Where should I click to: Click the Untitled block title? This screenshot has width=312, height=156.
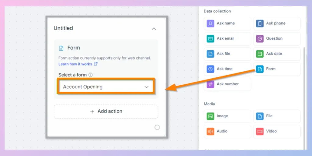(63, 28)
